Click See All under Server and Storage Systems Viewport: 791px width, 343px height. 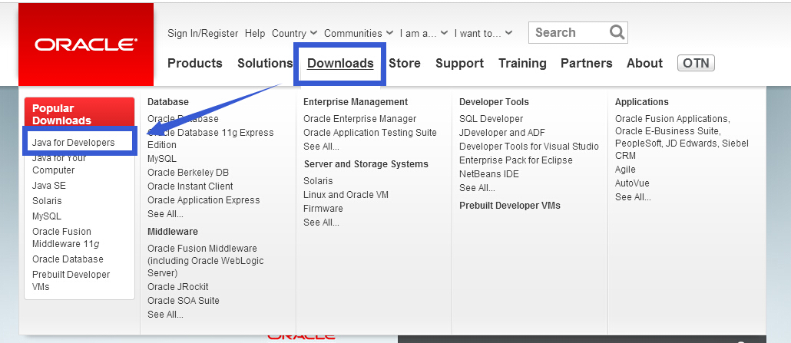pyautogui.click(x=321, y=223)
